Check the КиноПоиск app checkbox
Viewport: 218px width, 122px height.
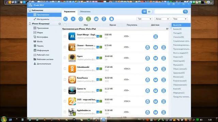coord(65,80)
